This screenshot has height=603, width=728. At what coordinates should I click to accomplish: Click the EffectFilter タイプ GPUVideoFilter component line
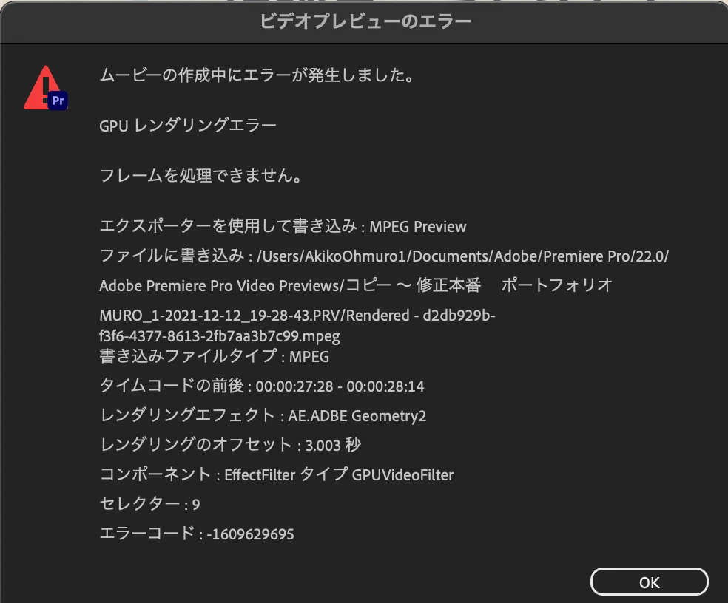tap(277, 474)
